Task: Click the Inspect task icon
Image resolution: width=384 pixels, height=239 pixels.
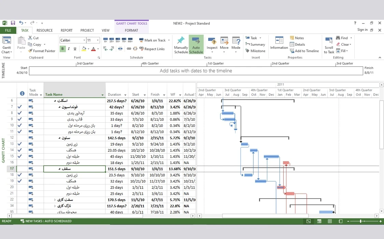Action: click(212, 41)
